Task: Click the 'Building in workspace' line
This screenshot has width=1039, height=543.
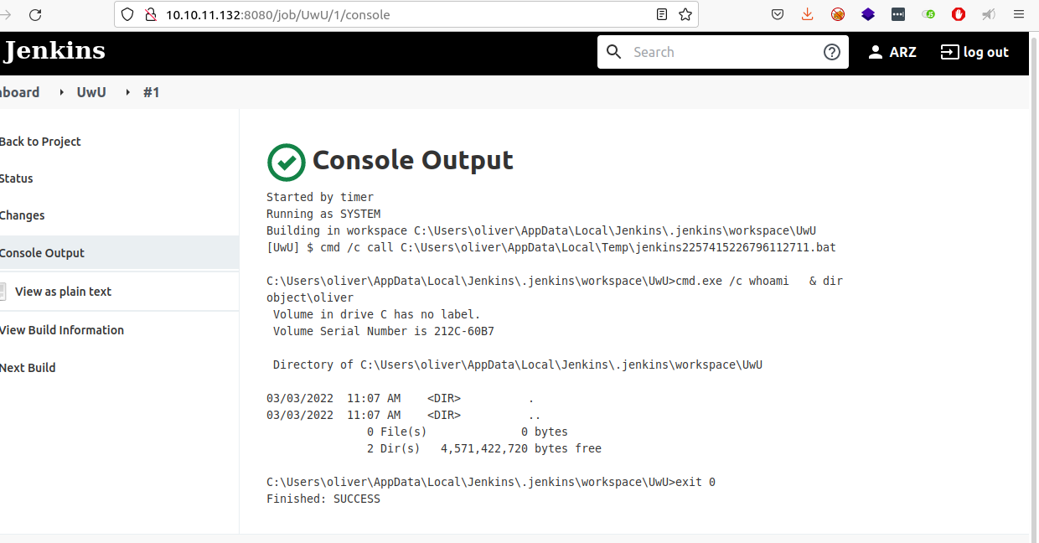Action: click(x=541, y=230)
